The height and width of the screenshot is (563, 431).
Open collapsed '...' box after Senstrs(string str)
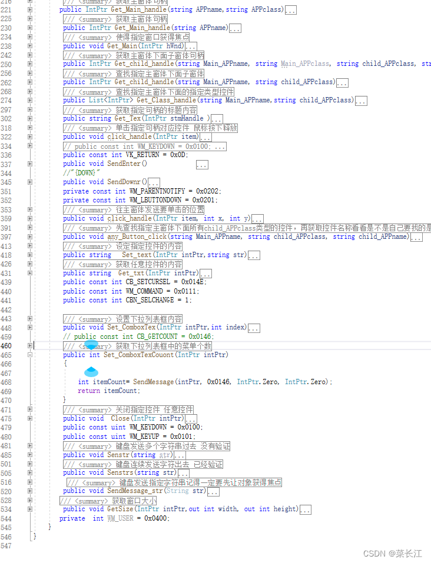click(x=183, y=474)
